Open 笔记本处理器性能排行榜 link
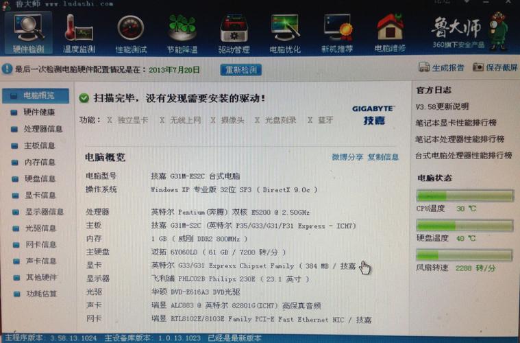 pos(460,139)
